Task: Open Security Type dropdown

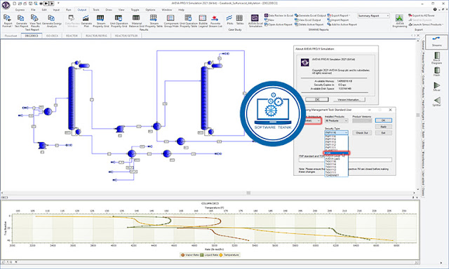Action: 337,132
